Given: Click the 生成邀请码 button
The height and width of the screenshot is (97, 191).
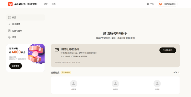Looking at the screenshot, I should (168, 50).
